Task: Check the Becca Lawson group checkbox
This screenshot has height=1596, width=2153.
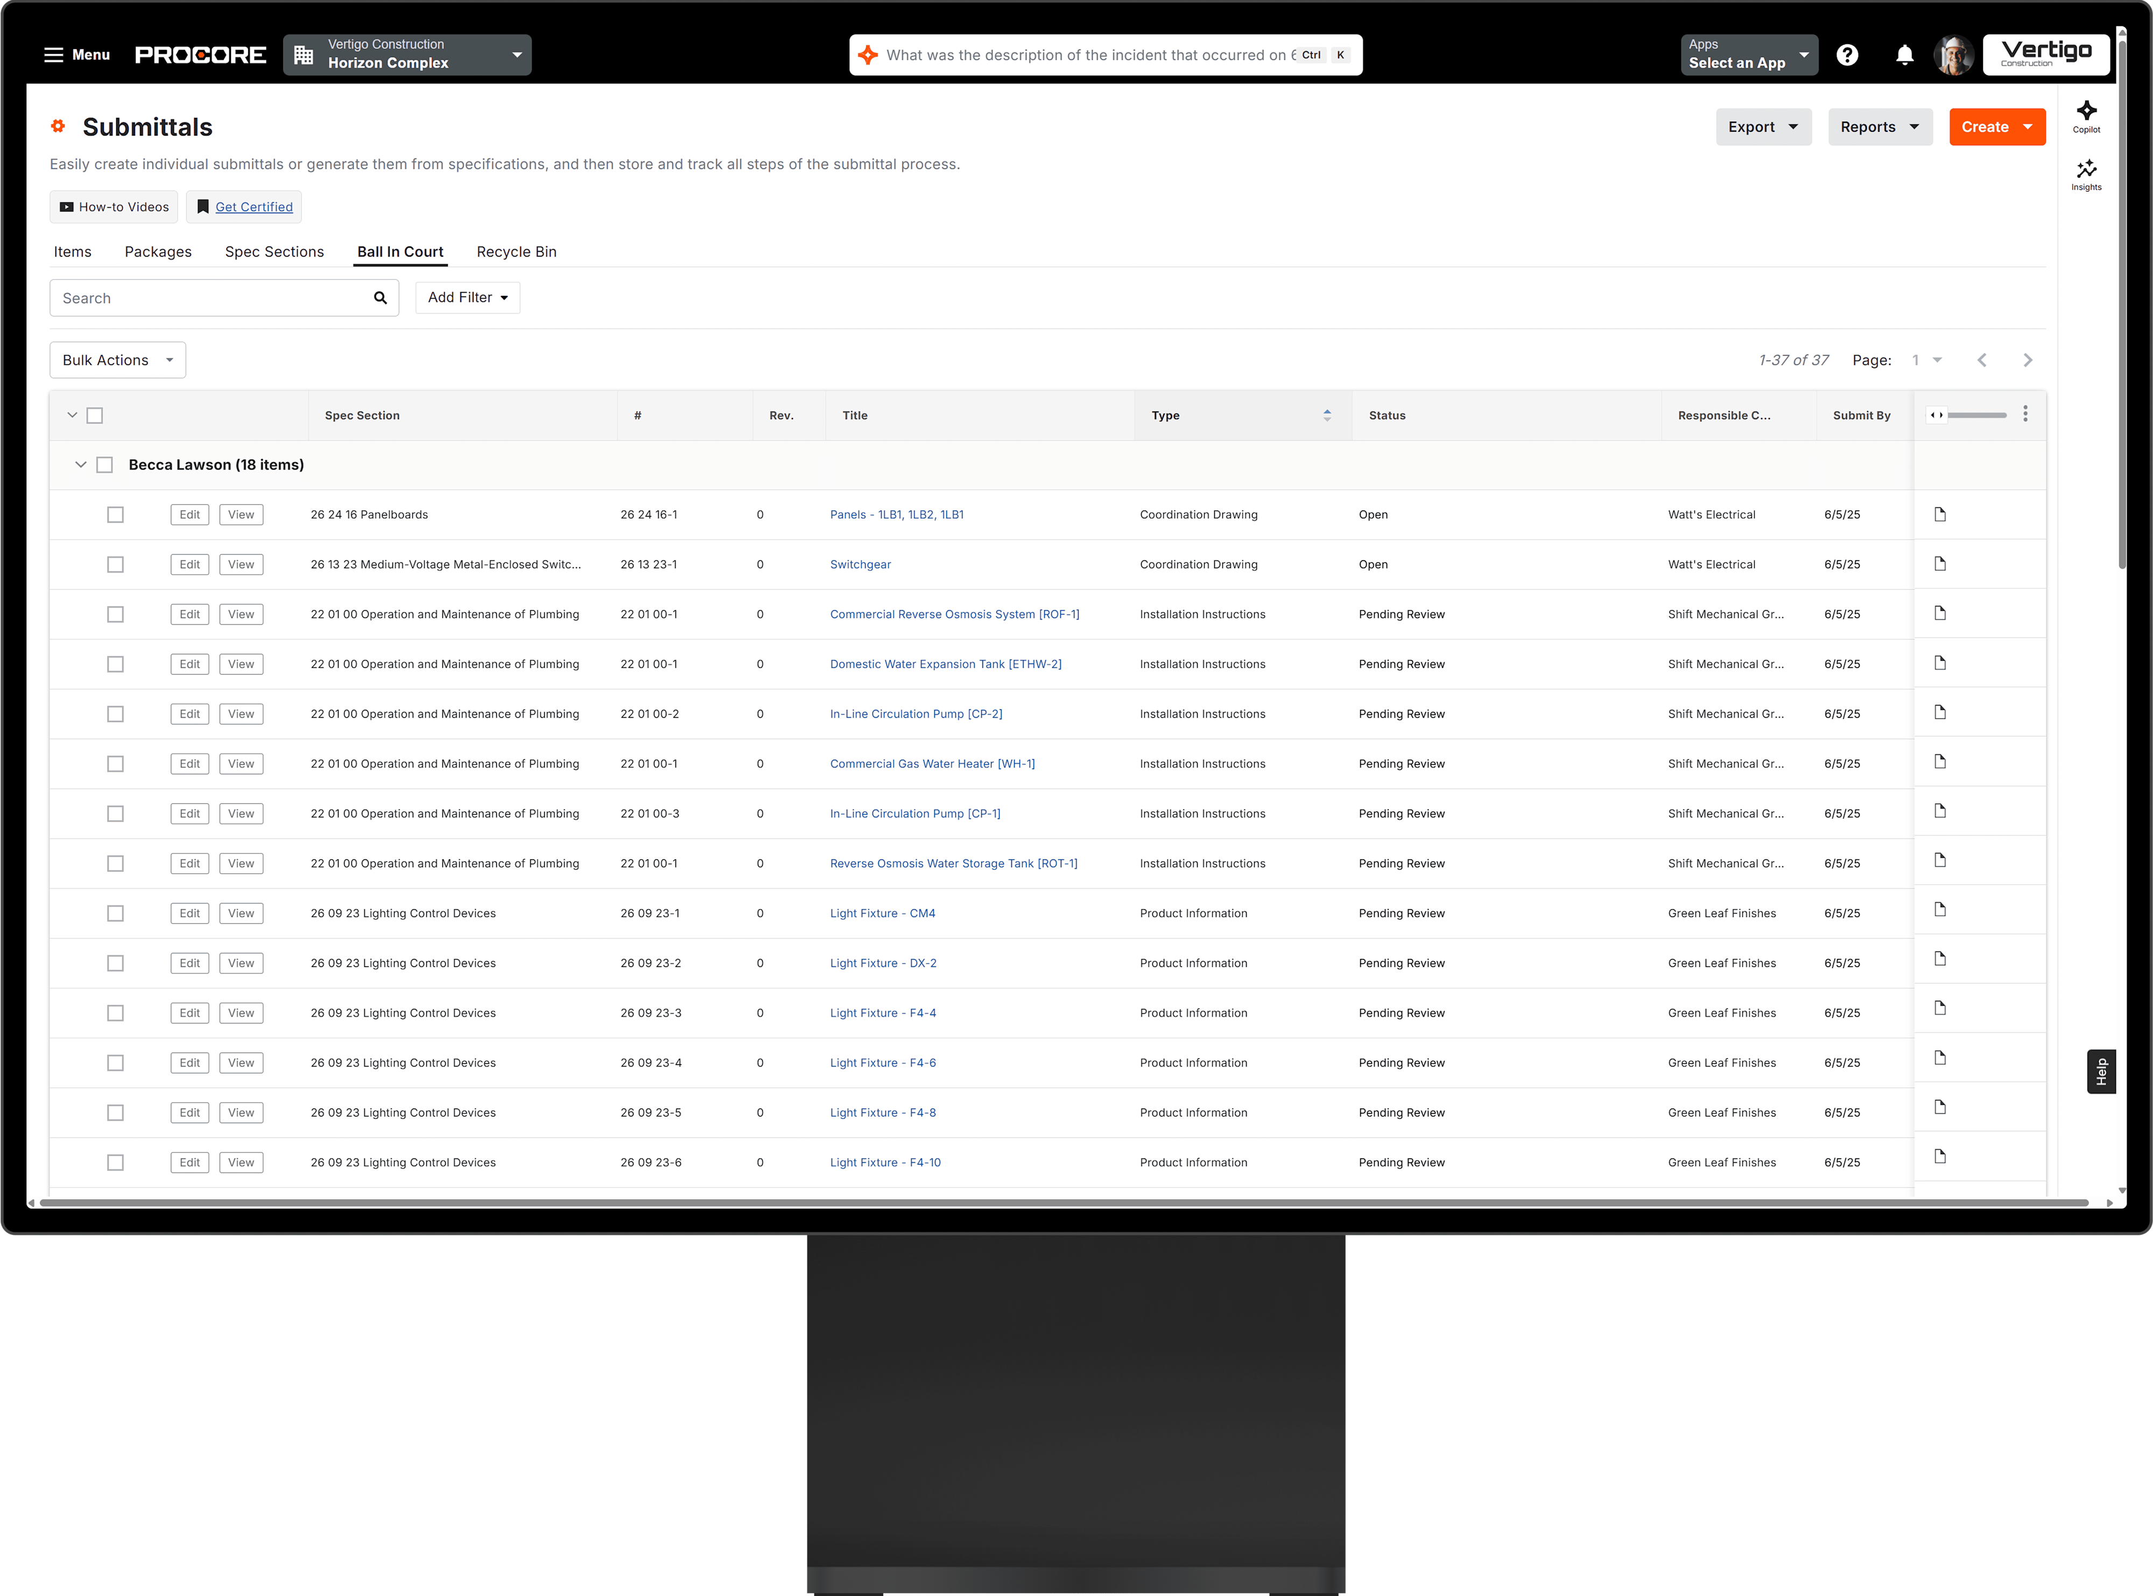Action: pos(105,465)
